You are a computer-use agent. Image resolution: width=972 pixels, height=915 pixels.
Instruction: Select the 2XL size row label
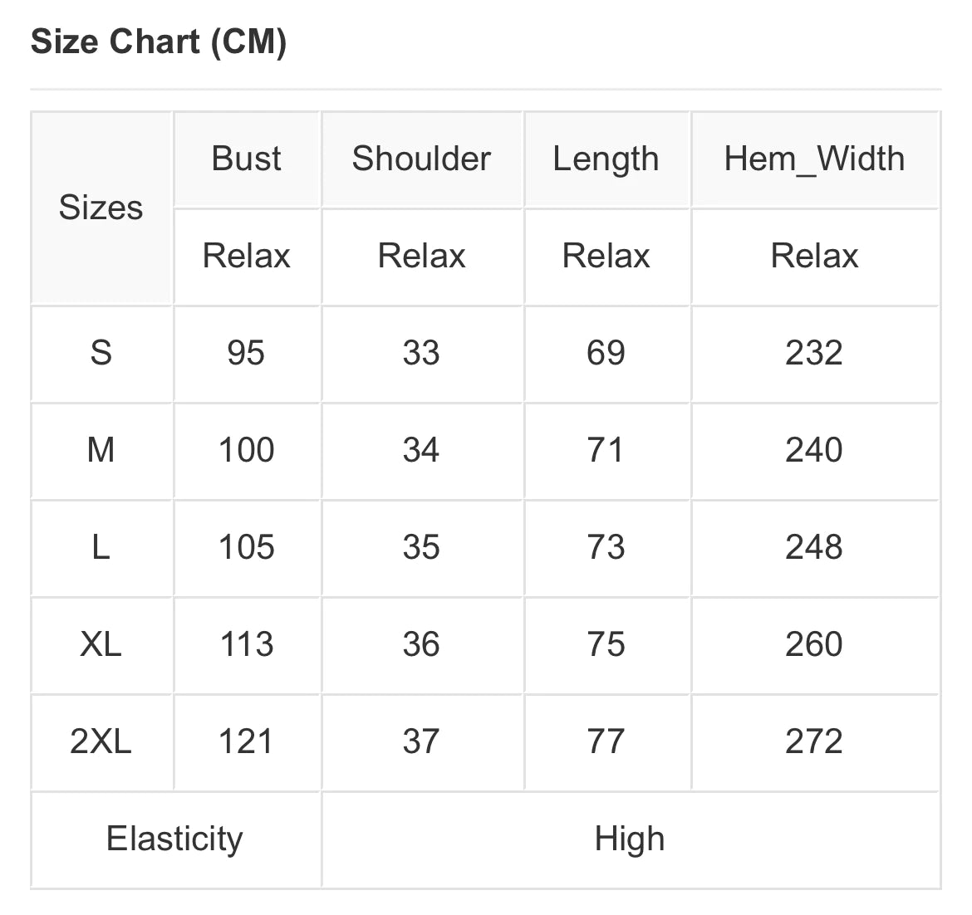[x=101, y=741]
